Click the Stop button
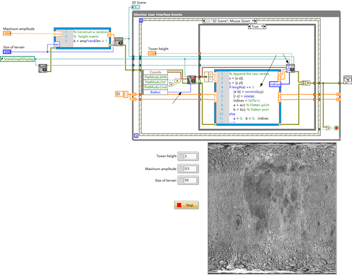The width and height of the screenshot is (352, 278). [x=186, y=205]
